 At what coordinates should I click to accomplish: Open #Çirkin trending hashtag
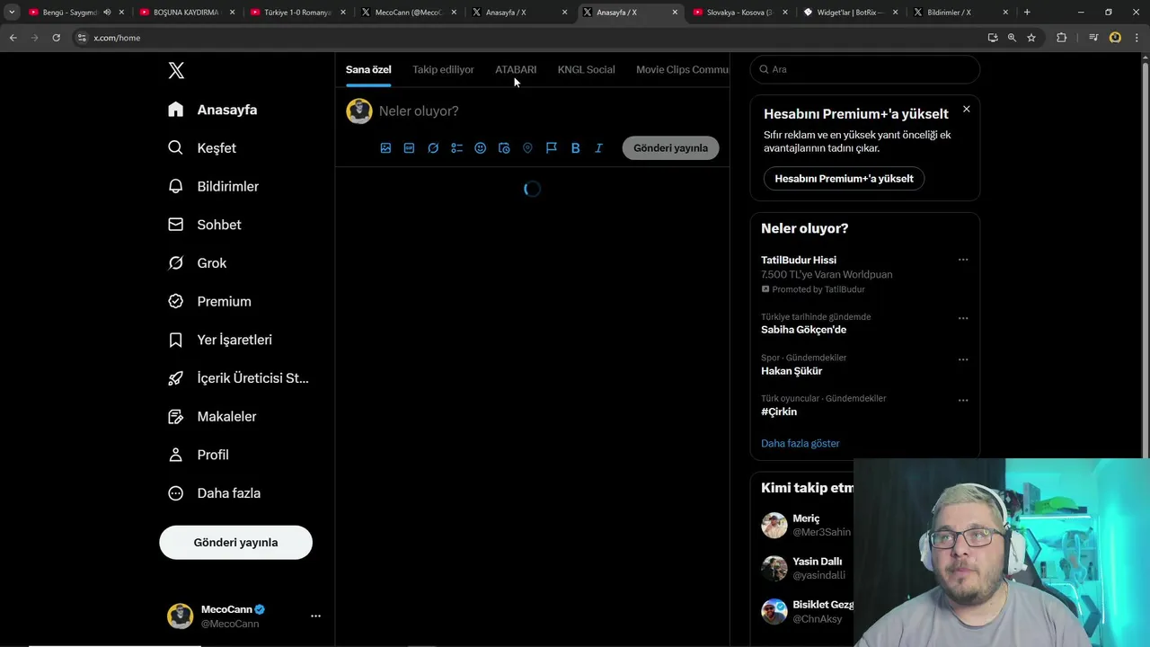779,412
